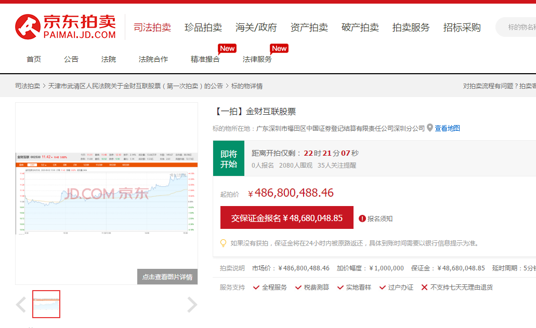Viewport: 536px width, 328px height.
Task: Open the 首页 menu item
Action: tap(33, 59)
